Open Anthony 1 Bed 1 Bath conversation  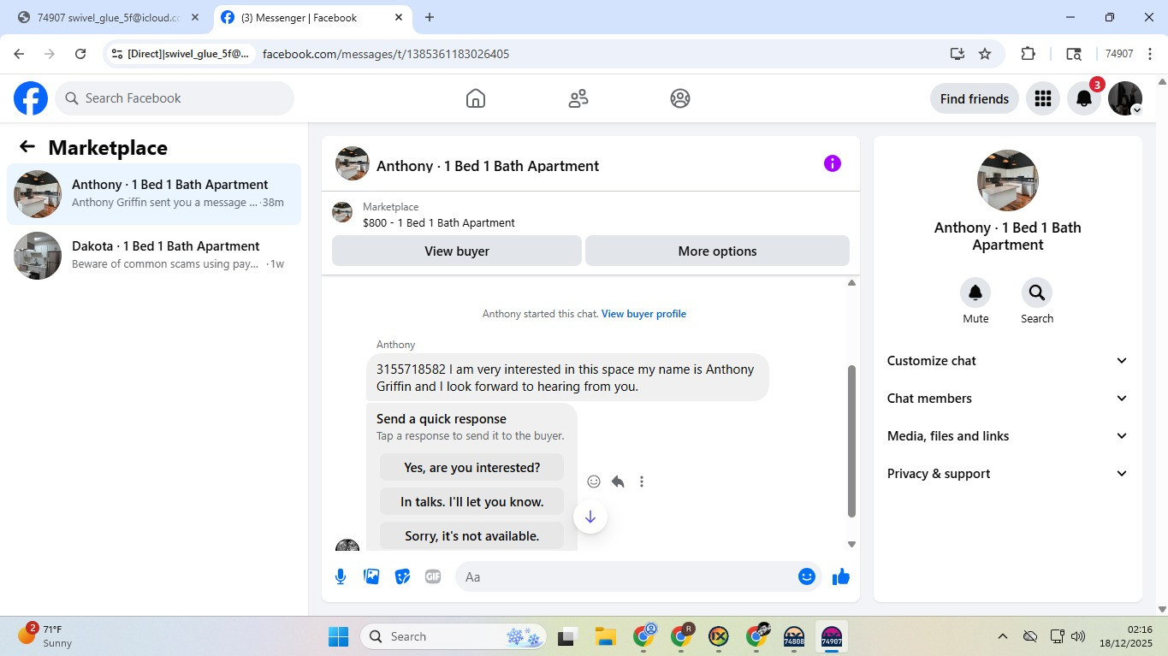coord(154,194)
